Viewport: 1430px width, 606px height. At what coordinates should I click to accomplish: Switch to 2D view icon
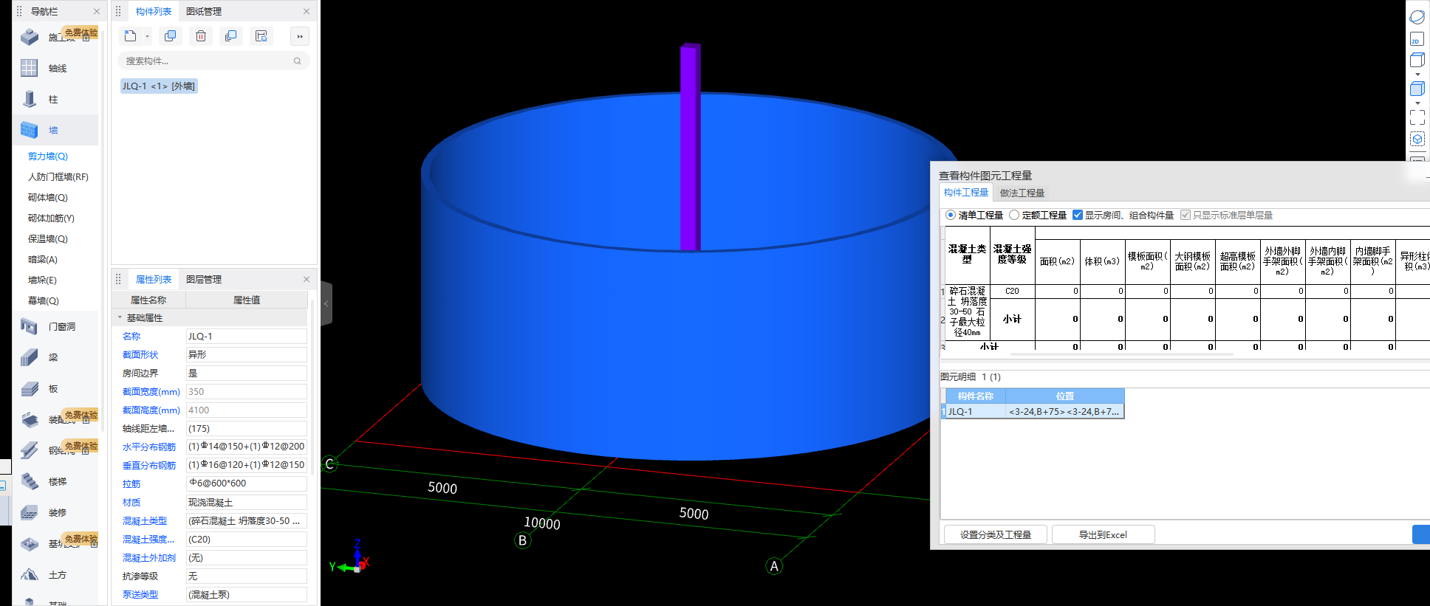[x=1417, y=39]
